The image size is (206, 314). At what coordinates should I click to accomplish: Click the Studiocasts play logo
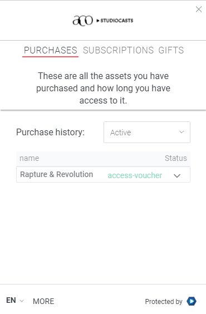click(x=115, y=21)
